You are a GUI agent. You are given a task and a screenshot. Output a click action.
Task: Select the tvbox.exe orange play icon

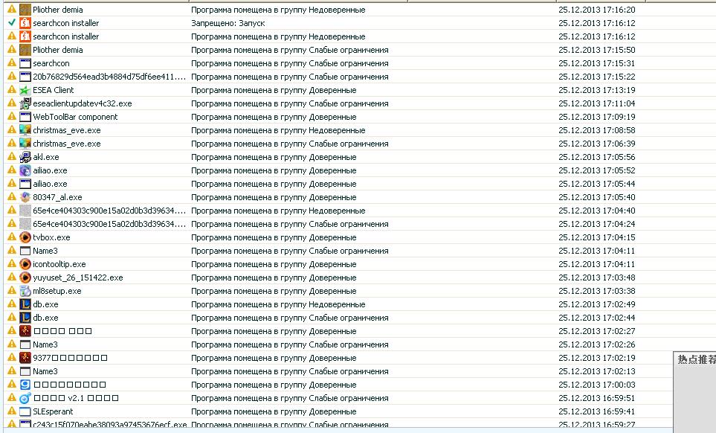25,237
